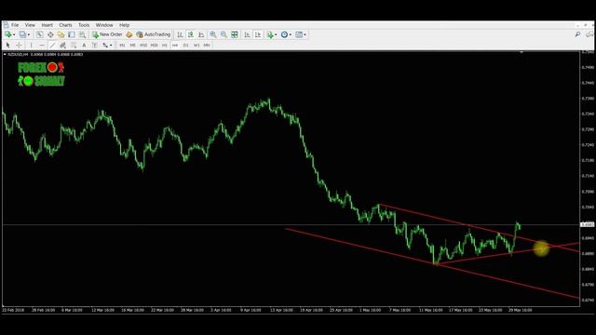Select the Text tool
This screenshot has height=335, width=596.
pos(85,46)
